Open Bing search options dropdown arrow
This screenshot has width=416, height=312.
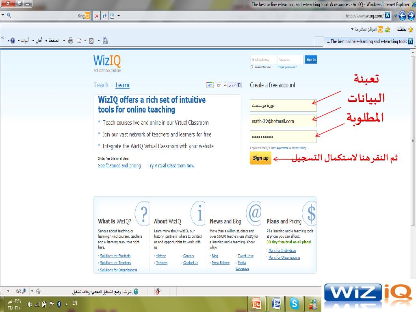pyautogui.click(x=3, y=15)
